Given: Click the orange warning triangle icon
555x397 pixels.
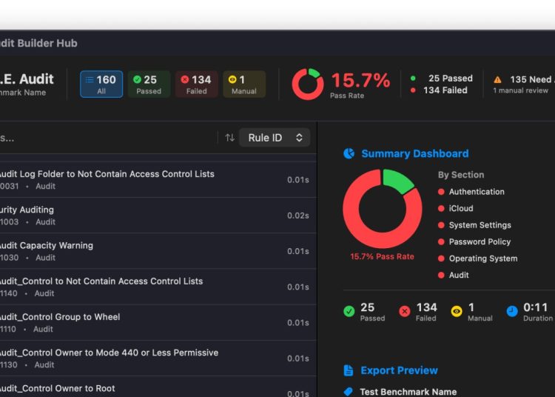Looking at the screenshot, I should (x=497, y=79).
